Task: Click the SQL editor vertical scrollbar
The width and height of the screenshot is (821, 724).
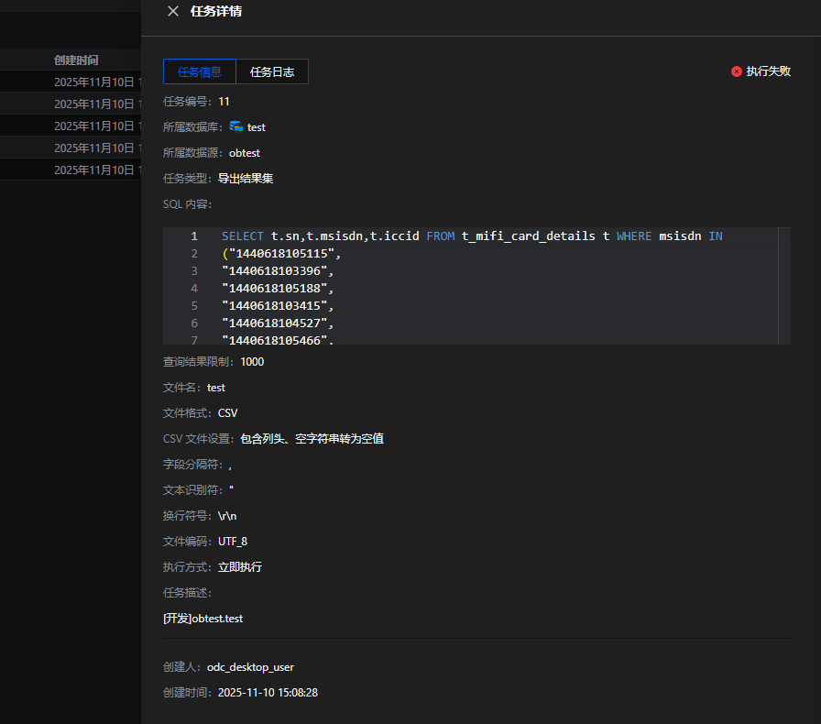Action: coord(783,286)
